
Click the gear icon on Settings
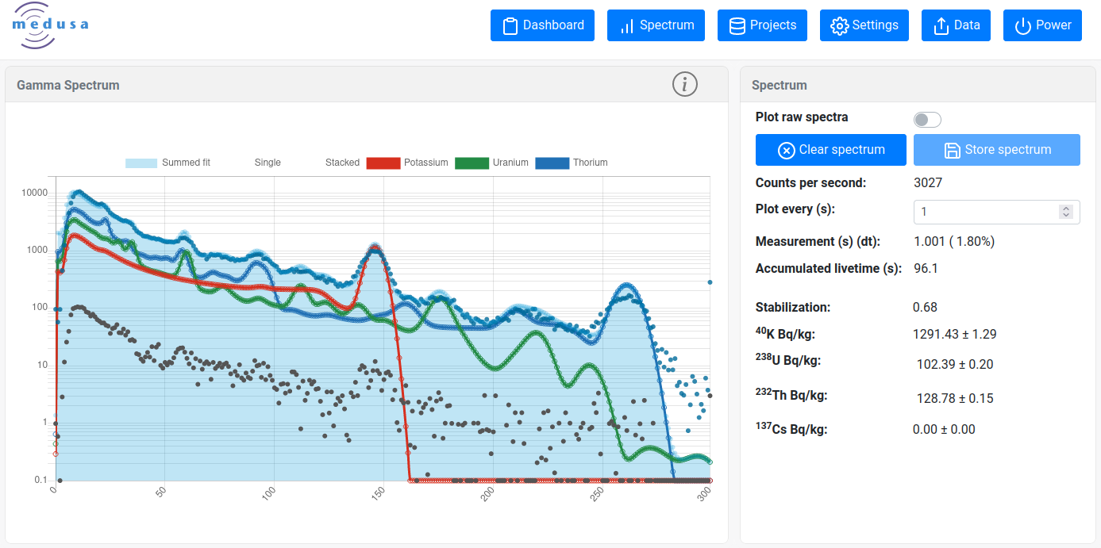point(839,25)
